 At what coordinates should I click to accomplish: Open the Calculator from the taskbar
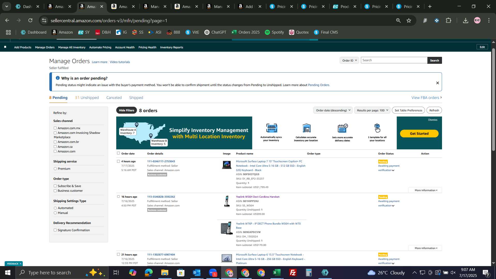(309, 273)
